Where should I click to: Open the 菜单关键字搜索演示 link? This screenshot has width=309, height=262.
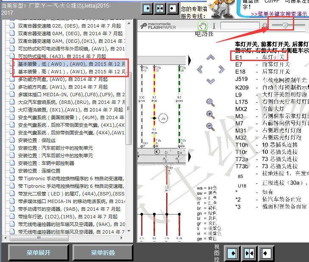(x=279, y=14)
